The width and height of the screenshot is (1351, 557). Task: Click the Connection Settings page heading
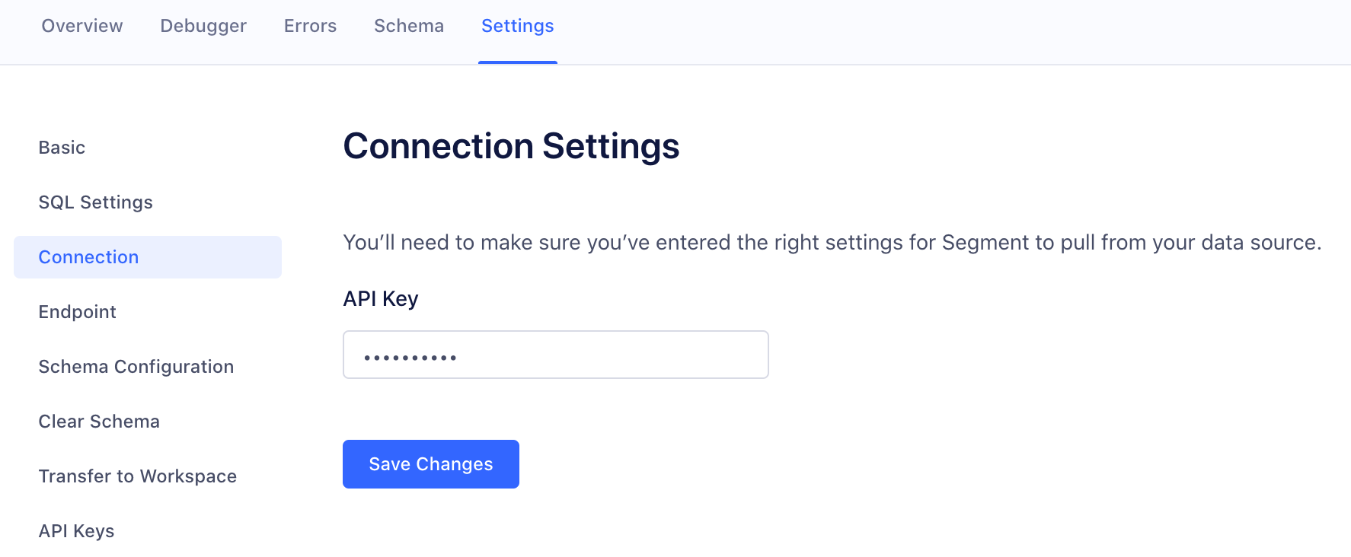click(512, 146)
